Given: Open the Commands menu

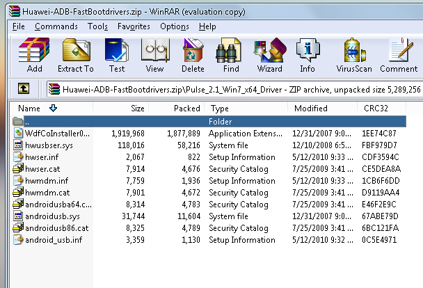Looking at the screenshot, I should tap(56, 26).
